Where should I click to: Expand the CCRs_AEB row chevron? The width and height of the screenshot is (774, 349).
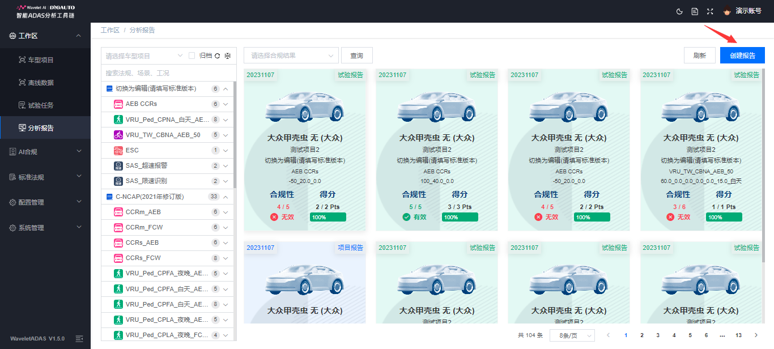226,242
